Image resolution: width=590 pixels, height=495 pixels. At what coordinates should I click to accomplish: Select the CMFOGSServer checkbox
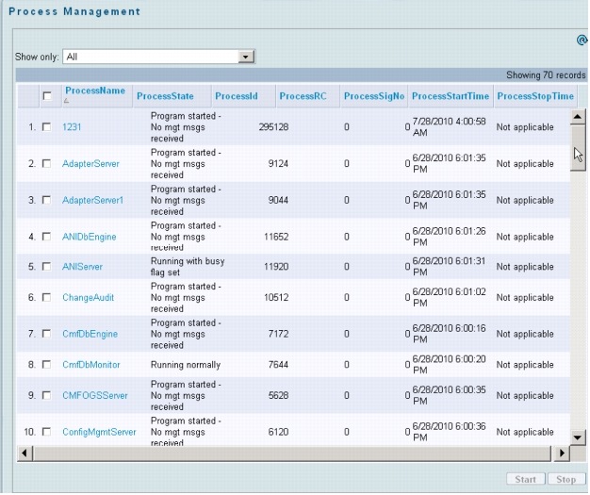coord(47,395)
